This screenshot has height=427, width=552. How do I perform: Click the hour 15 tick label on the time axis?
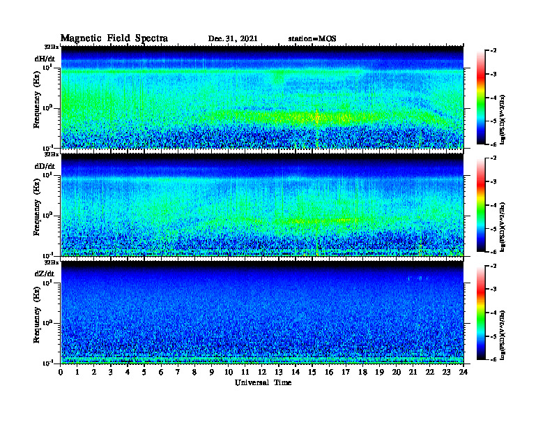tap(312, 373)
